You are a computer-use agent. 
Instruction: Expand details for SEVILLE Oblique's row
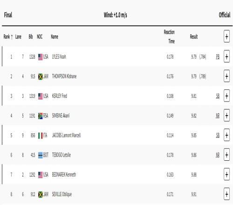pyautogui.click(x=226, y=194)
